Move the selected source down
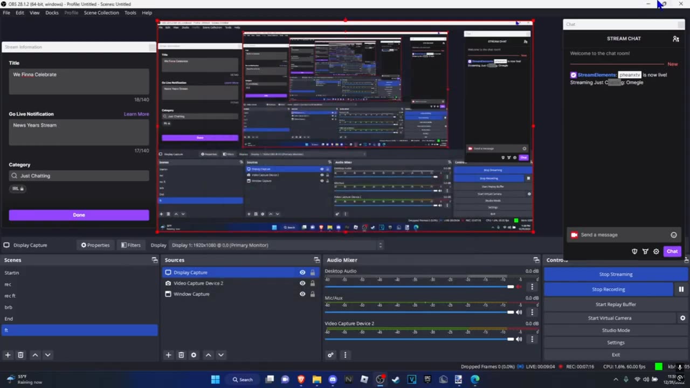This screenshot has height=388, width=690. (220, 355)
